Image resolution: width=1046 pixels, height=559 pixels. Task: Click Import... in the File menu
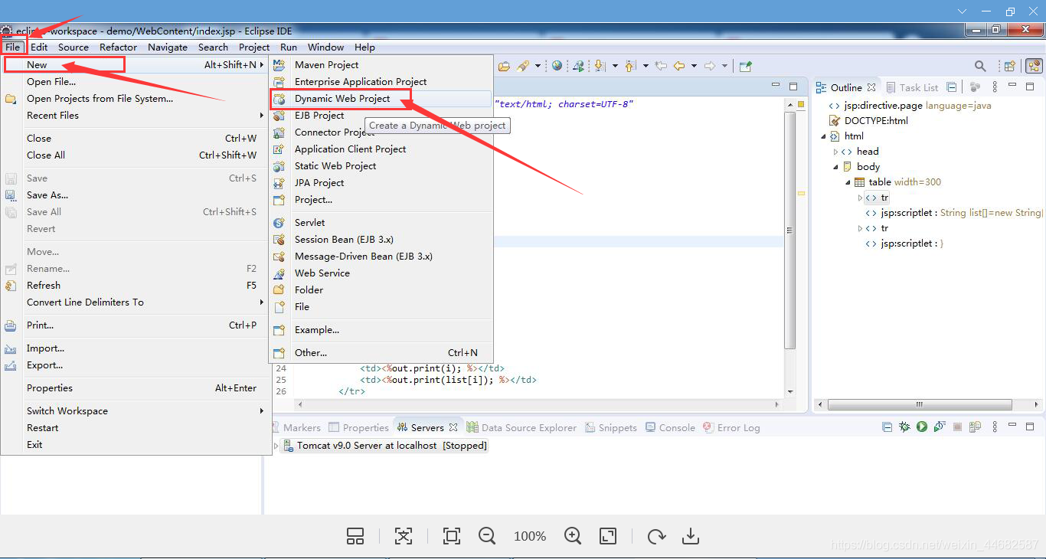[x=136, y=348]
